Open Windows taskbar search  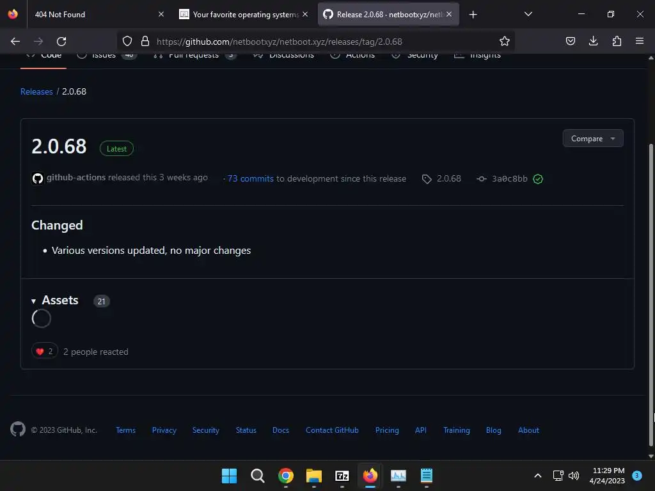257,476
